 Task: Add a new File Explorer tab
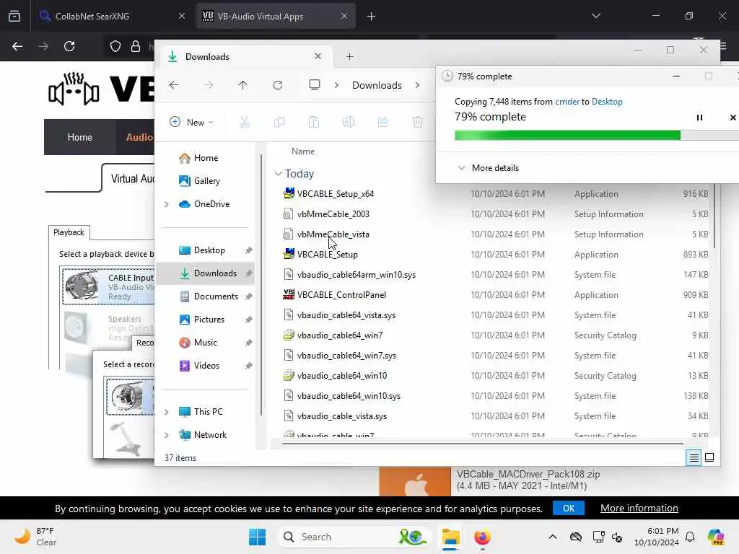(350, 56)
